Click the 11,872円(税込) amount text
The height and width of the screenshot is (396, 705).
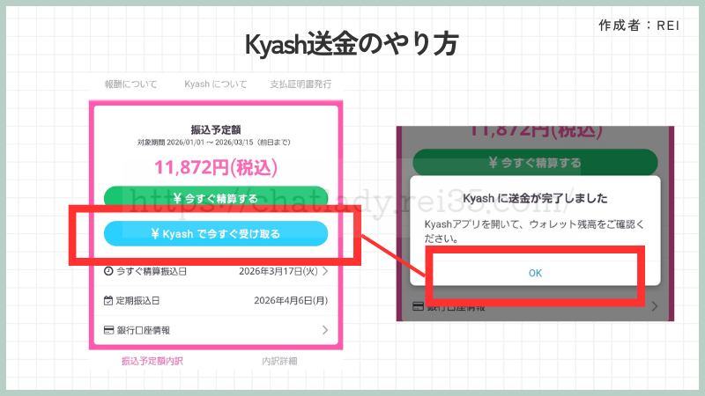click(216, 167)
